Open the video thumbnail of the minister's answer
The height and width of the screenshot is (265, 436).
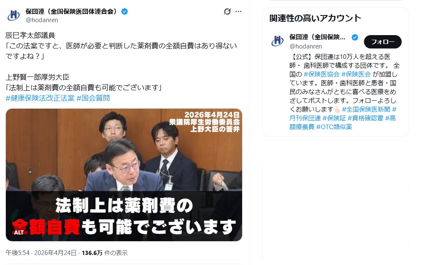pyautogui.click(x=124, y=175)
